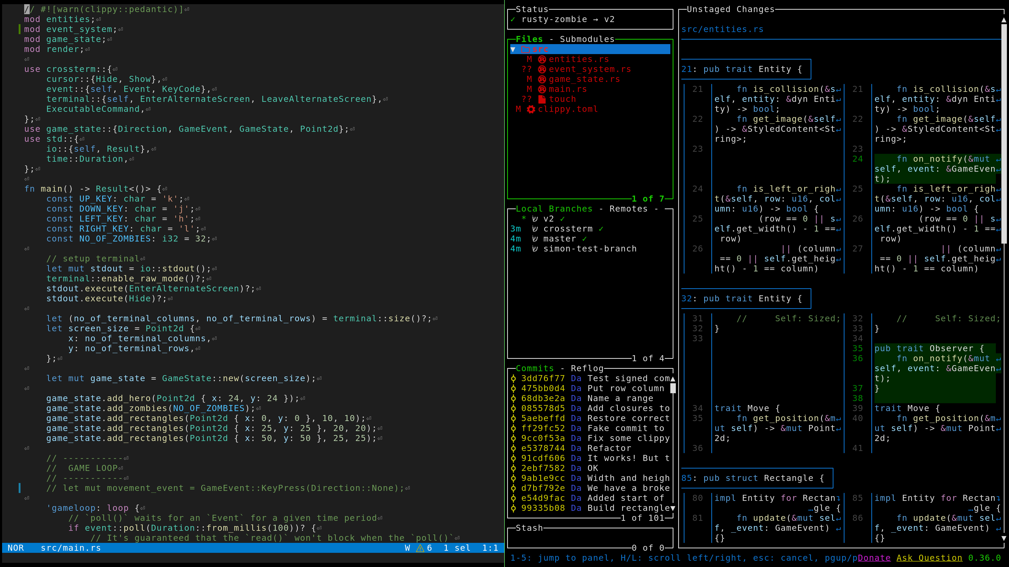Click the branch icon beside crossterm
This screenshot has width=1009, height=567.
(535, 229)
